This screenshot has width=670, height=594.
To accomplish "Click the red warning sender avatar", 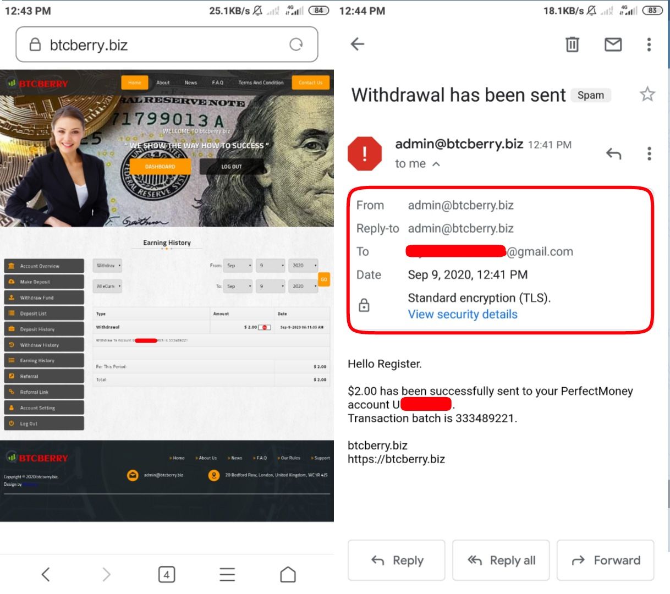I will pyautogui.click(x=365, y=153).
